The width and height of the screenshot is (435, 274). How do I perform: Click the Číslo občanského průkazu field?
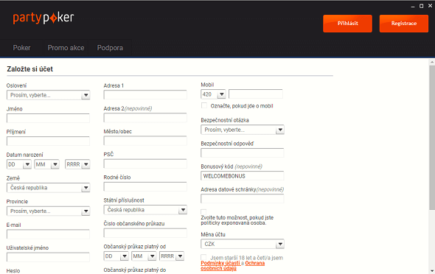(145, 233)
